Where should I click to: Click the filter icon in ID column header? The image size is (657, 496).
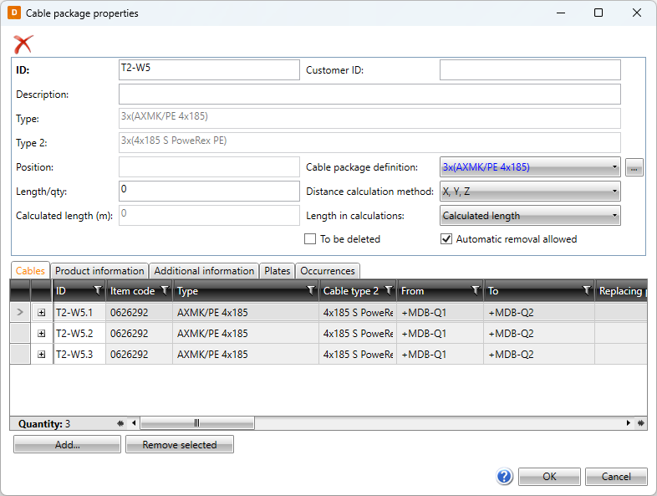(97, 290)
